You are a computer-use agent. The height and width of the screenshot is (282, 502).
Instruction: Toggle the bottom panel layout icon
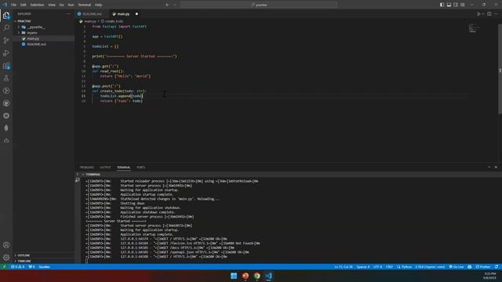coord(449,5)
